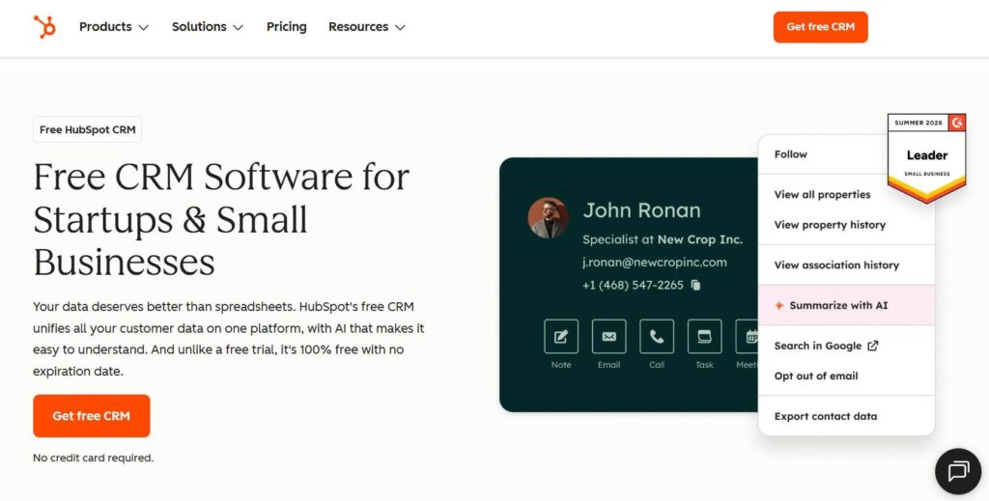Copy the phone number with the copy icon
Screen dimensions: 989x501
tap(695, 285)
